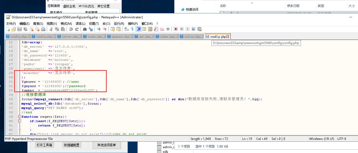The image size is (358, 153).
Task: Click the 打开工具箱 button
Action: coord(44,145)
